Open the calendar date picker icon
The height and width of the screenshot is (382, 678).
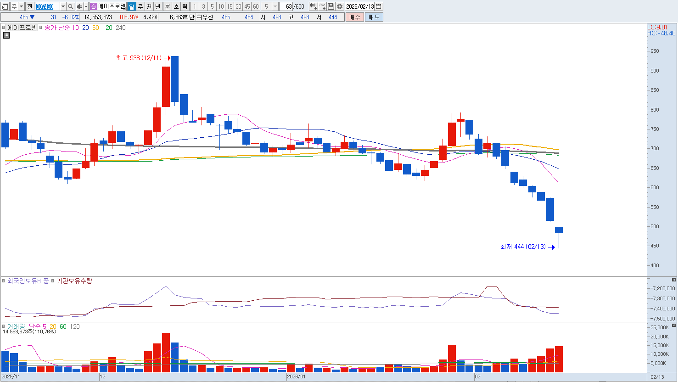click(x=379, y=6)
